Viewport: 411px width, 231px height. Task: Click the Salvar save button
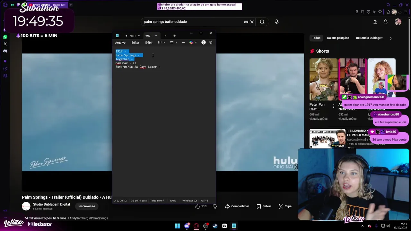pyautogui.click(x=264, y=206)
